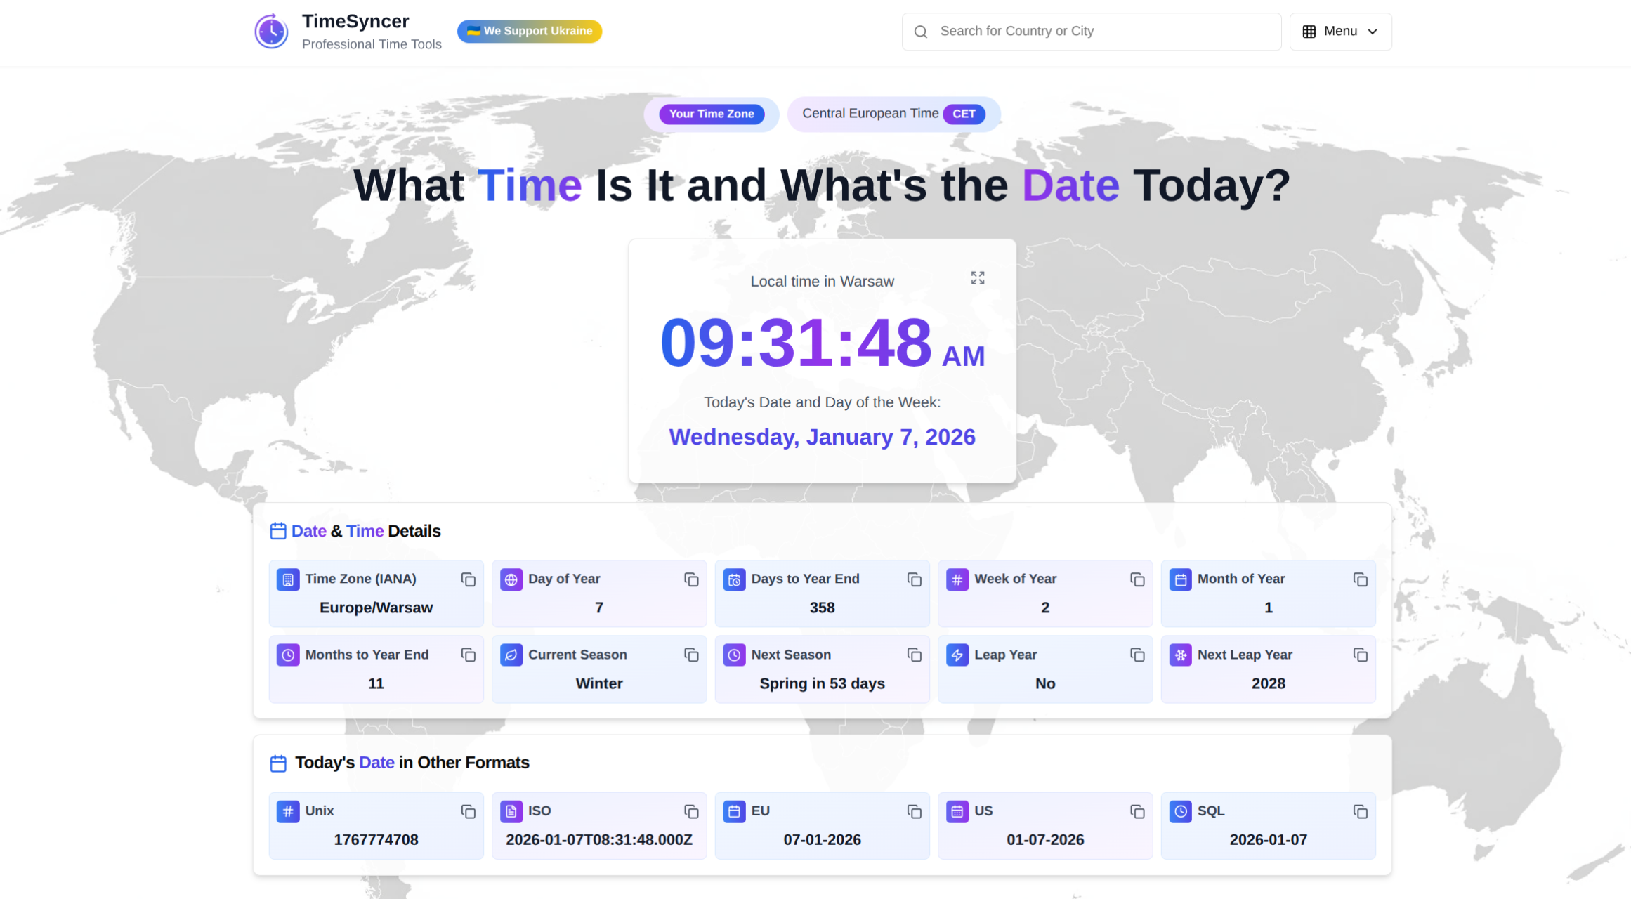Click the TimeSyncer clock logo icon
Viewport: 1631px width, 899px height.
tap(271, 31)
